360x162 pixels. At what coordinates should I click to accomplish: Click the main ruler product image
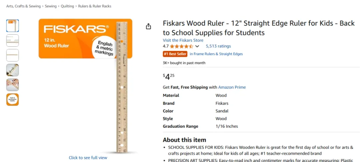(x=122, y=87)
